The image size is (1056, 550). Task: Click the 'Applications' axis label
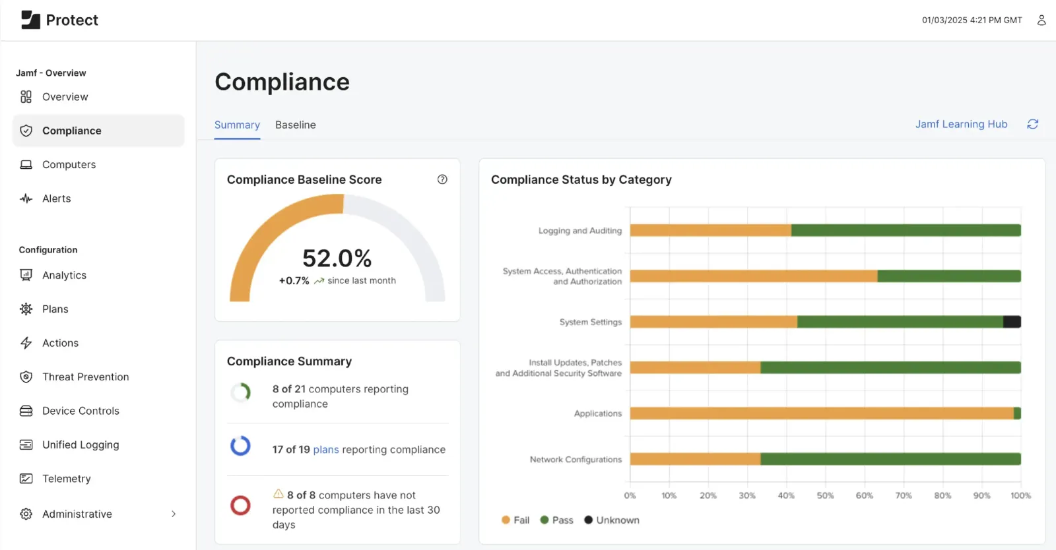598,413
